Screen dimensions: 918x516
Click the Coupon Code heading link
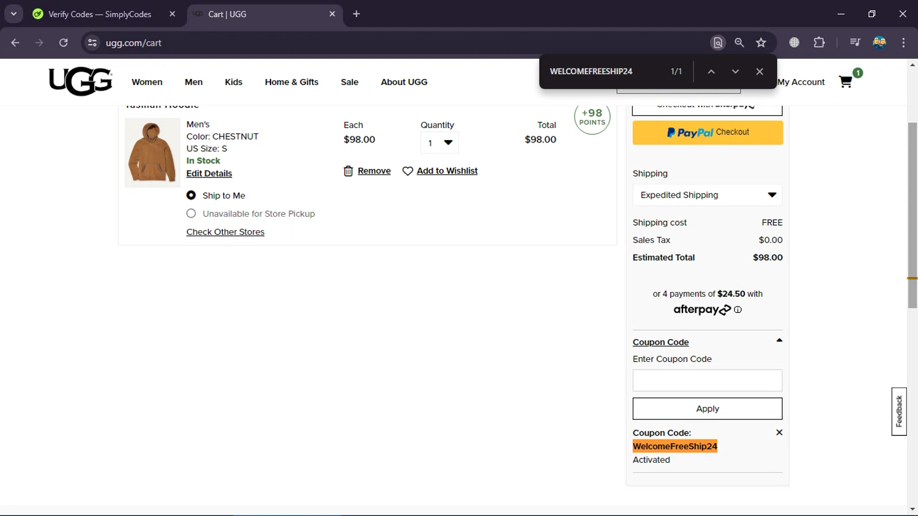click(x=661, y=342)
